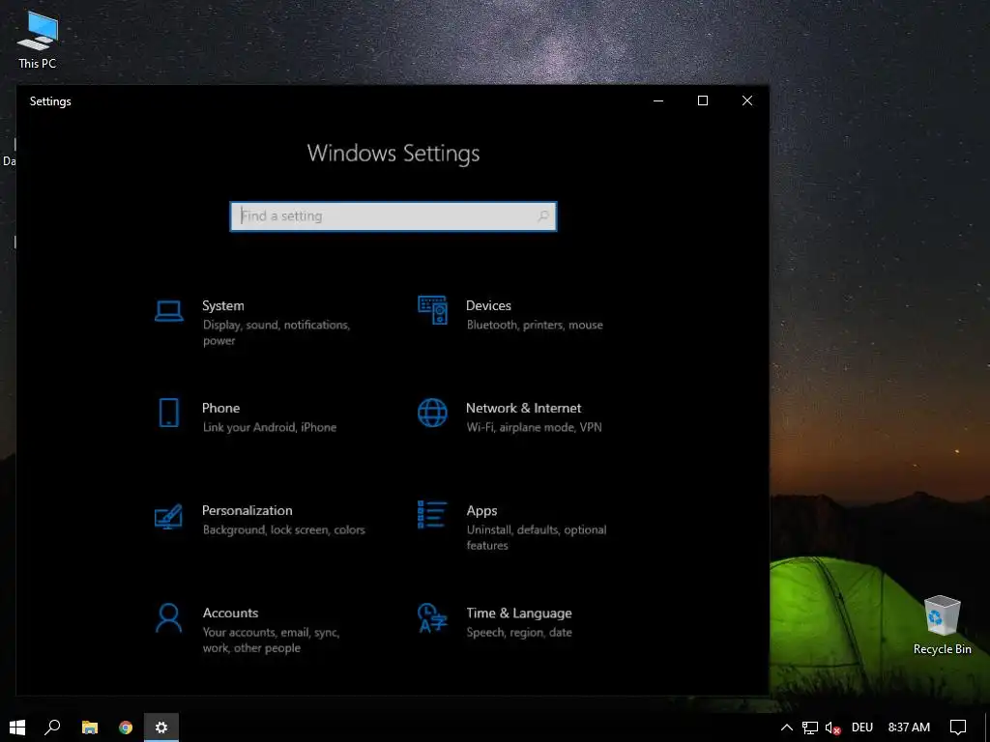This screenshot has width=990, height=742.
Task: Launch File Explorer from taskbar
Action: (x=90, y=728)
